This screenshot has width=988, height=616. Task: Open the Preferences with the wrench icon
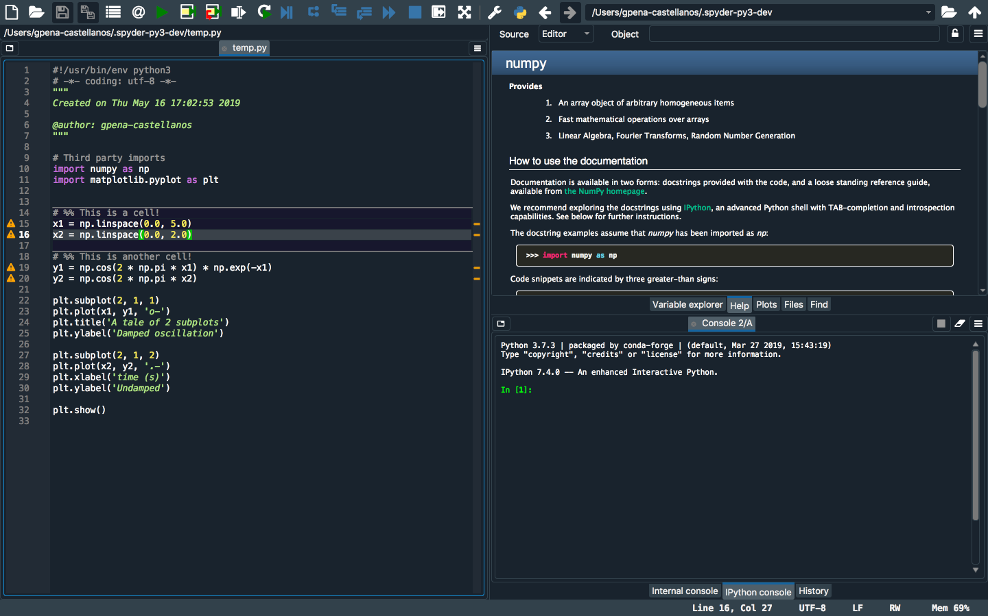(494, 12)
